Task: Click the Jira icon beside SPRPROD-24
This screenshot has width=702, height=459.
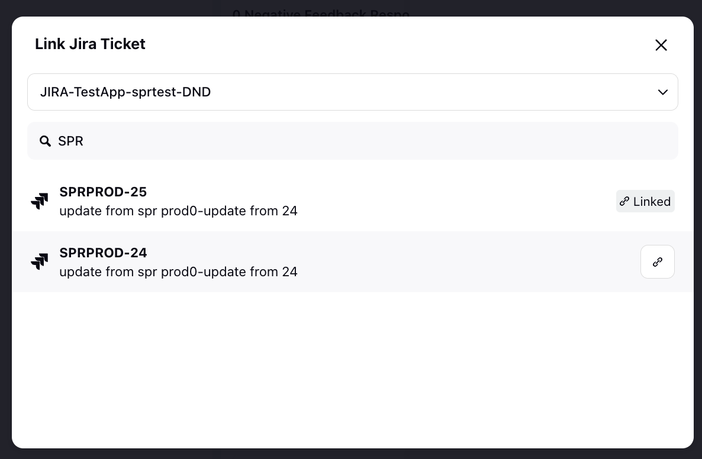Action: point(40,261)
